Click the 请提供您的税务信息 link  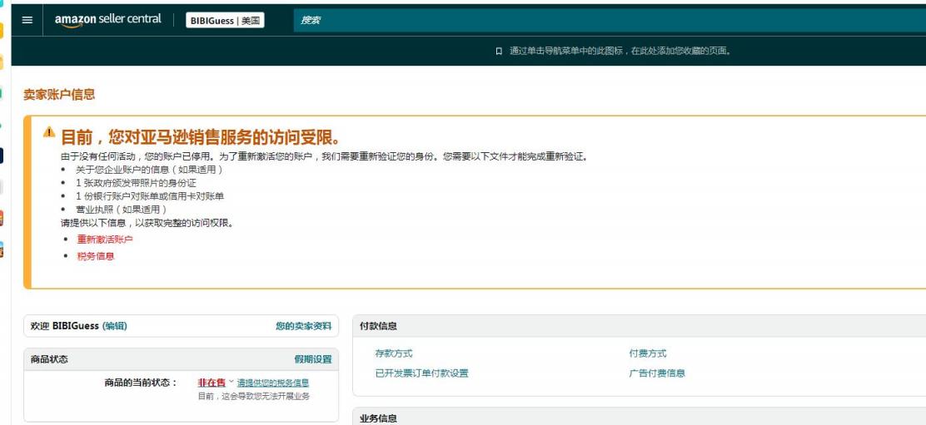point(272,383)
